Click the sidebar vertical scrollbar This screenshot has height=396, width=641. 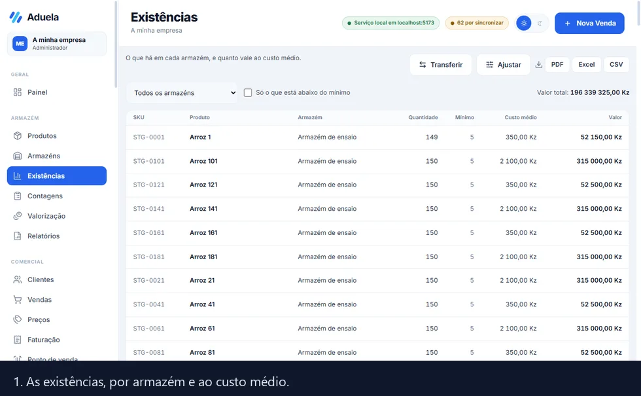(x=116, y=45)
